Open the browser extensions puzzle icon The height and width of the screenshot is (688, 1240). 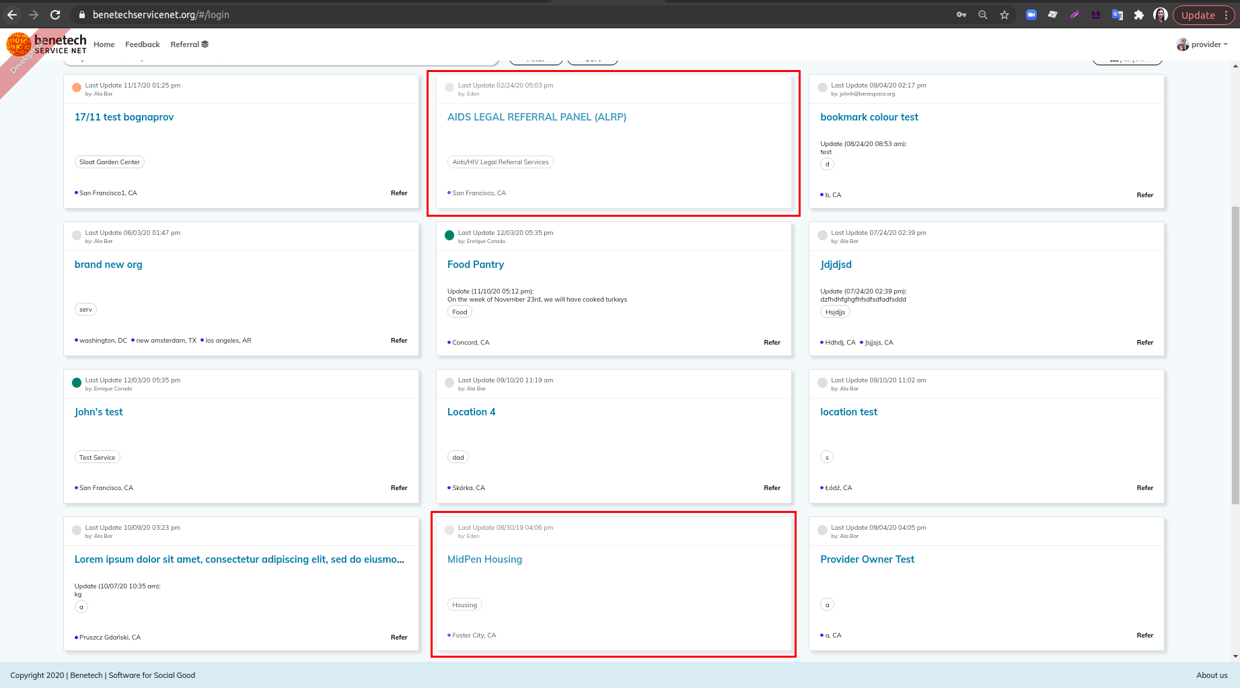pyautogui.click(x=1139, y=15)
